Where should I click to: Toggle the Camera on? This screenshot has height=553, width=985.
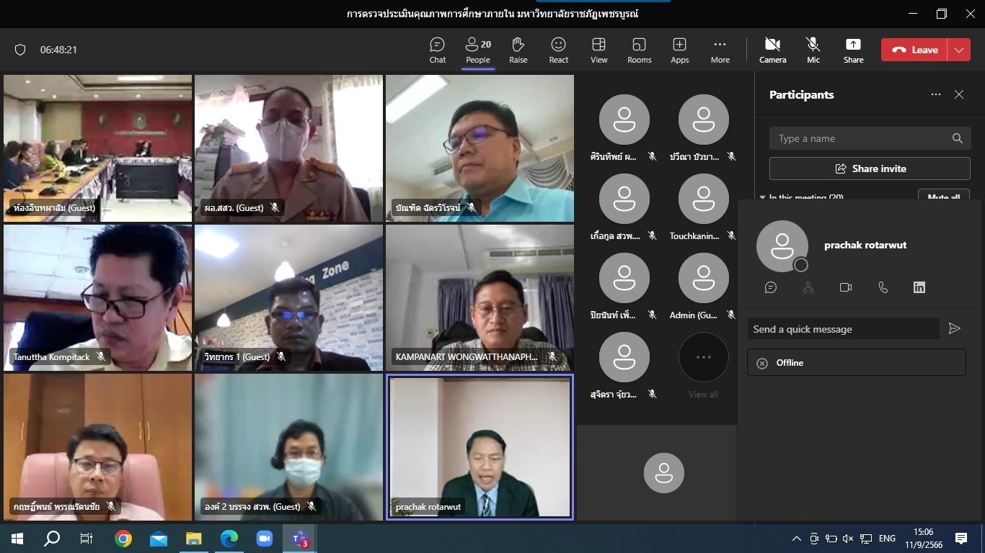coord(772,50)
